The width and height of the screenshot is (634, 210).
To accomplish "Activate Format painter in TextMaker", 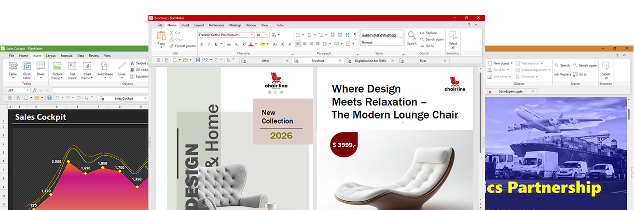I will click(x=183, y=46).
